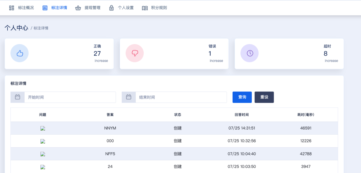Screen dimensions: 361x173
Task: Click the dark 重设 button
Action: coord(264,97)
